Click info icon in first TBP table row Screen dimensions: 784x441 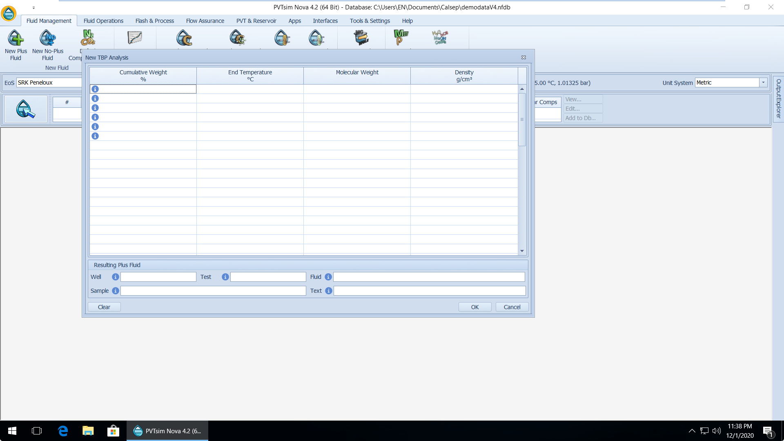(x=95, y=89)
